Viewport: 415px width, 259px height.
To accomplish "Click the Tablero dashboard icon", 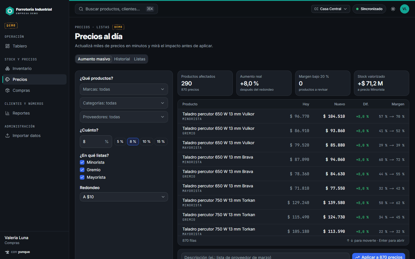I will coord(7,46).
